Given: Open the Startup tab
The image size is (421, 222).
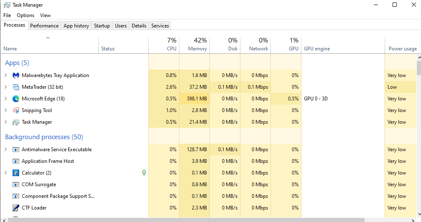Looking at the screenshot, I should (102, 26).
